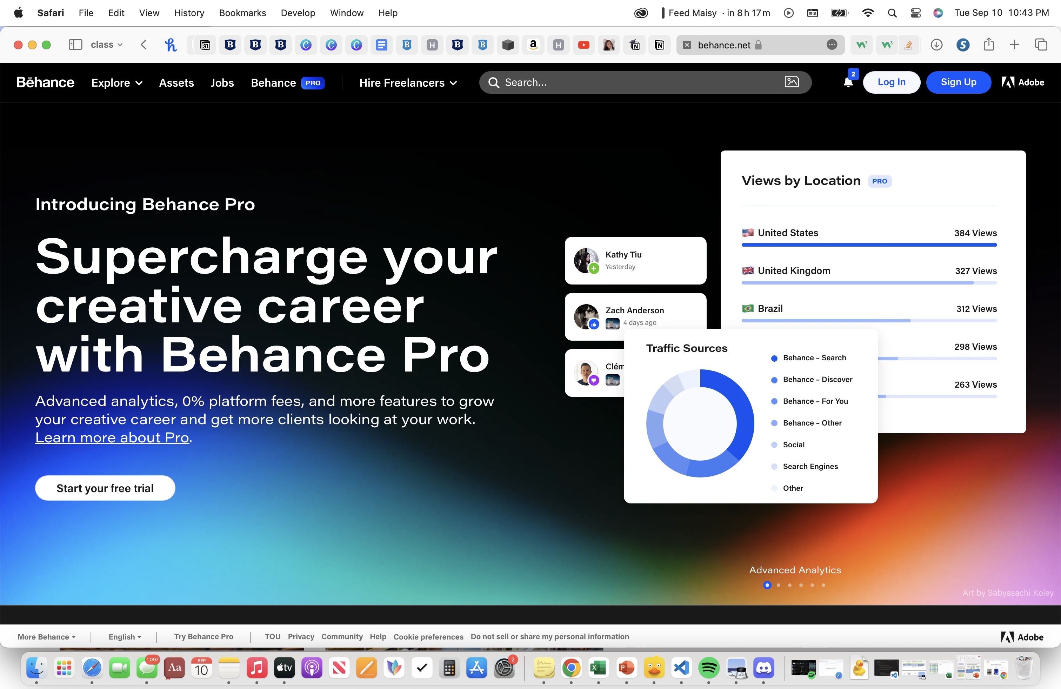Viewport: 1061px width, 689px height.
Task: Select the second carousel dot
Action: (779, 585)
